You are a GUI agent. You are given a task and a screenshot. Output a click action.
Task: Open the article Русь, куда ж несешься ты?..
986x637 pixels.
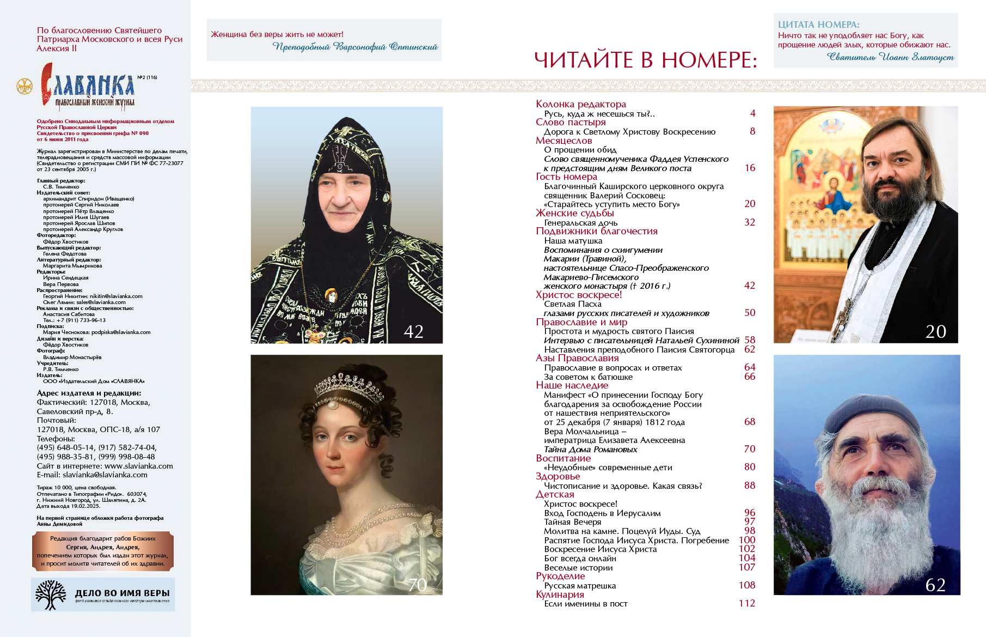coord(599,114)
